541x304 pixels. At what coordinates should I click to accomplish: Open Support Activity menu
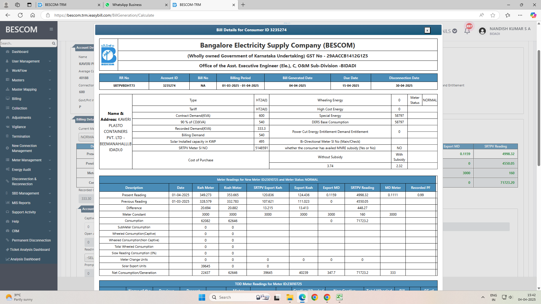28,212
